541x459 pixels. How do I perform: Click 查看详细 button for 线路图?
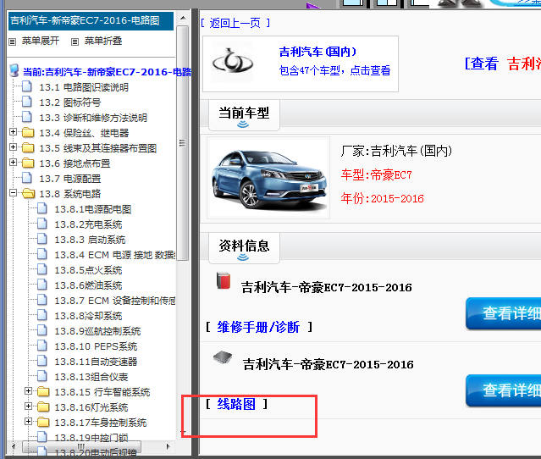click(504, 390)
